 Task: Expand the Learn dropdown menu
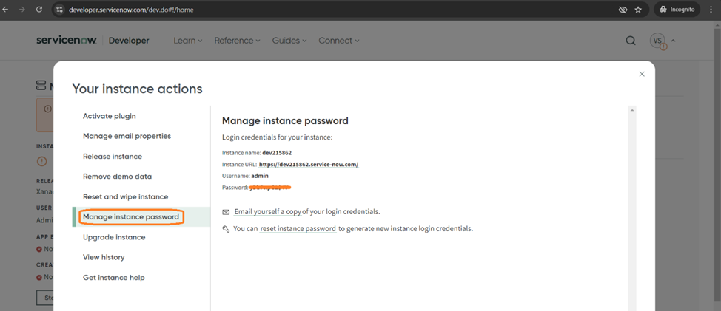(x=187, y=41)
